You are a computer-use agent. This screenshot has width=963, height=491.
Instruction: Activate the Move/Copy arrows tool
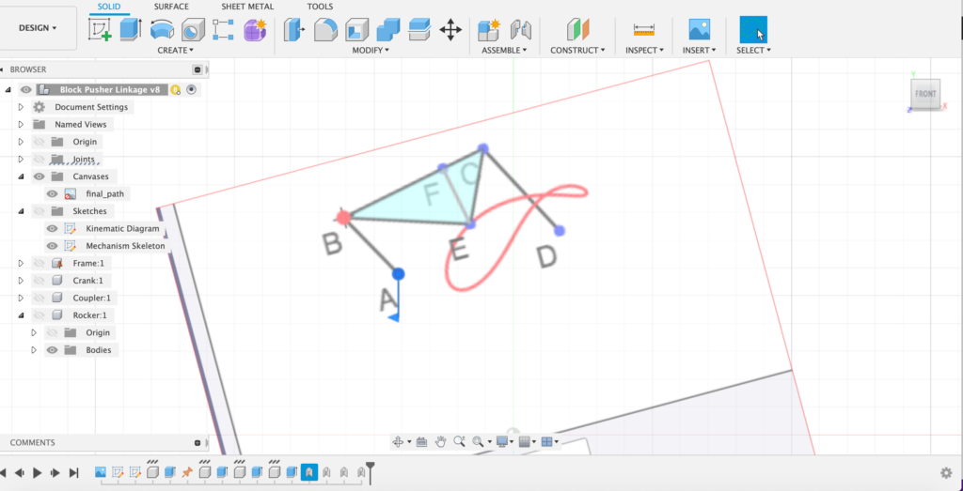(450, 30)
